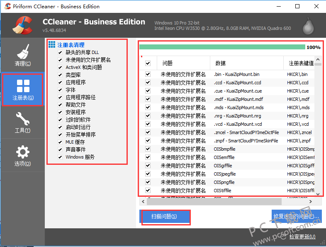Screen dimensions: 326x247
Task: Toggle ActiveX 和类问题 checkbox
Action: tap(60, 67)
